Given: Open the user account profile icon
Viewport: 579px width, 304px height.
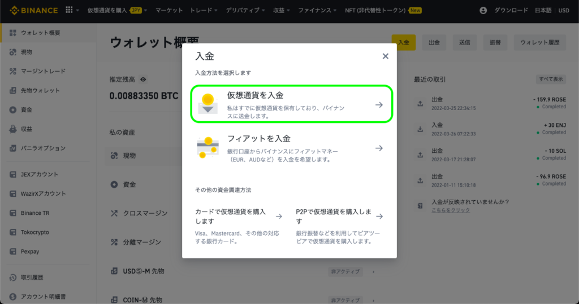Looking at the screenshot, I should pos(483,10).
